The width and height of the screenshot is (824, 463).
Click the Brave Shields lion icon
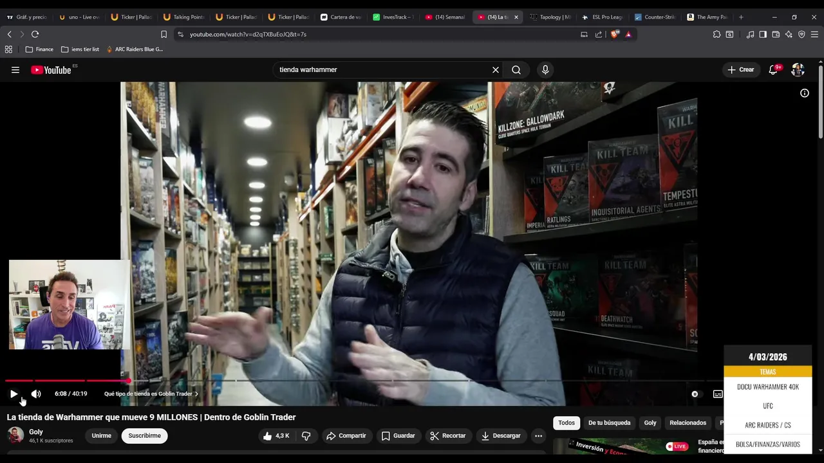coord(614,34)
